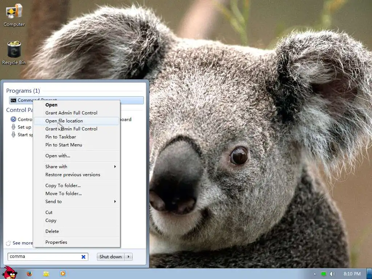Viewport: 372px width, 279px height.
Task: Choose Delete from the context menu
Action: pyautogui.click(x=76, y=231)
